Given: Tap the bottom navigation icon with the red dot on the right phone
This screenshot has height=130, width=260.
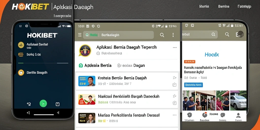Looking at the screenshot, I should tap(205, 115).
